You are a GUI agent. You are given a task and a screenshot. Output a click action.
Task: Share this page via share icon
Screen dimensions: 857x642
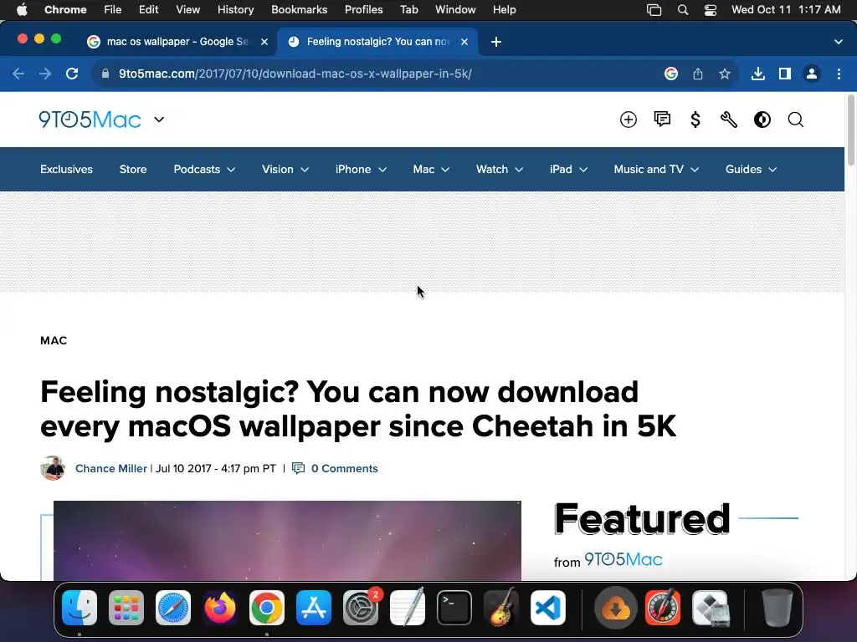point(698,74)
